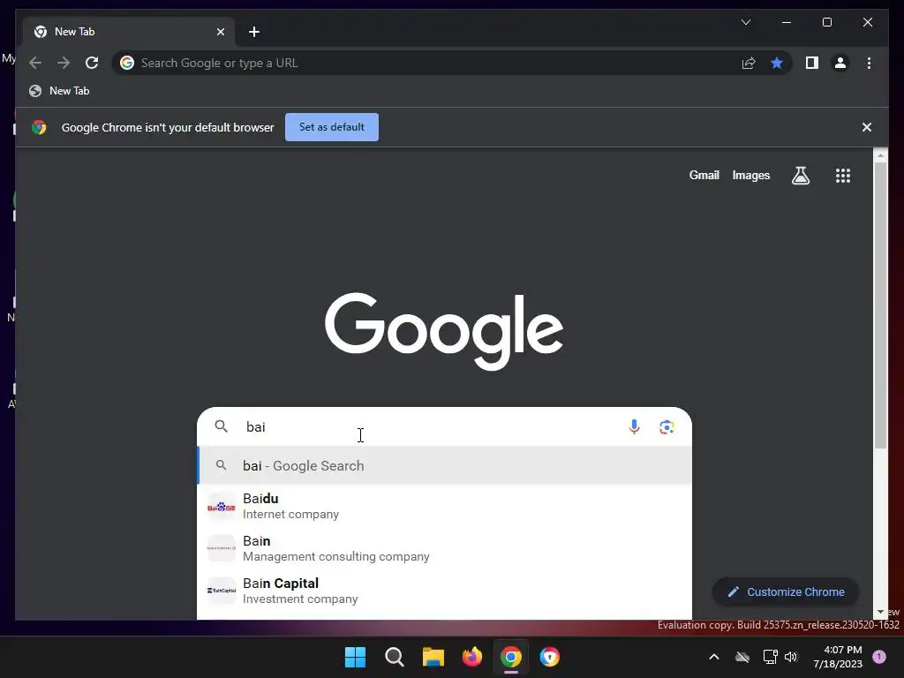The image size is (904, 678).
Task: Open the Google apps grid
Action: tap(843, 176)
